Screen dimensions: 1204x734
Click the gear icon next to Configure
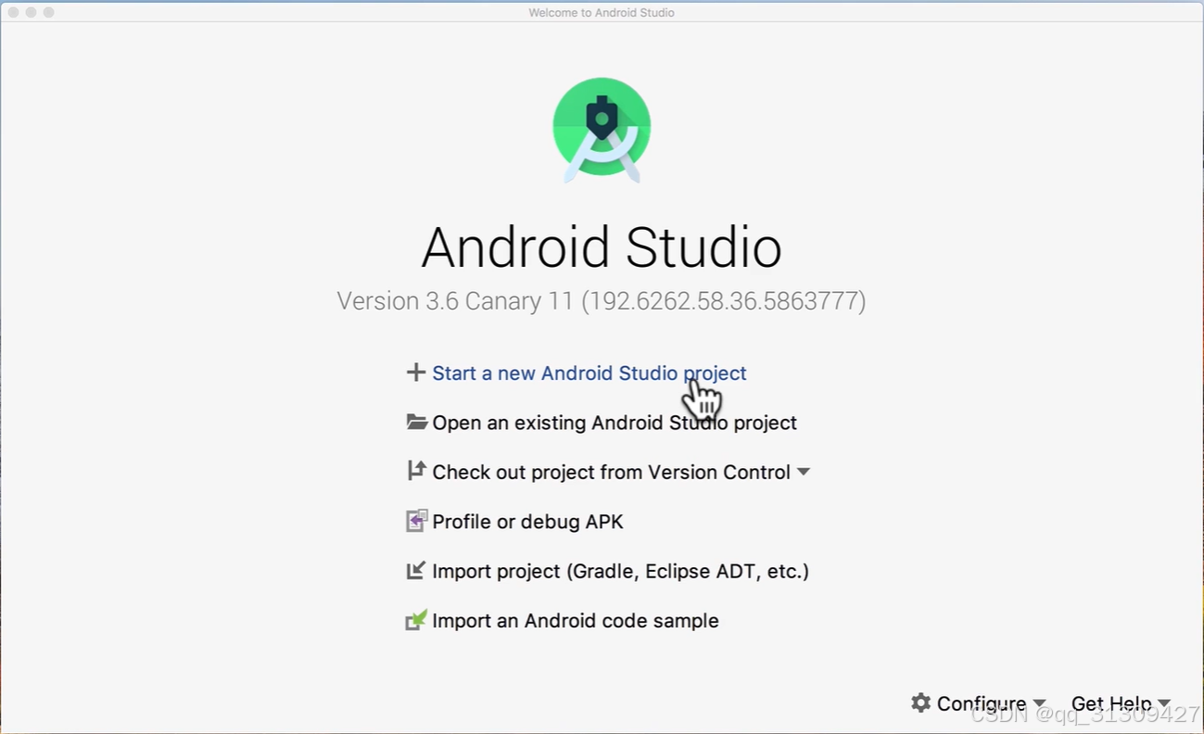tap(920, 703)
